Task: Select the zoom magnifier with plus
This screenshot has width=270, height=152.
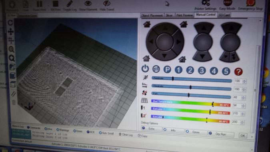Action: tap(11, 50)
